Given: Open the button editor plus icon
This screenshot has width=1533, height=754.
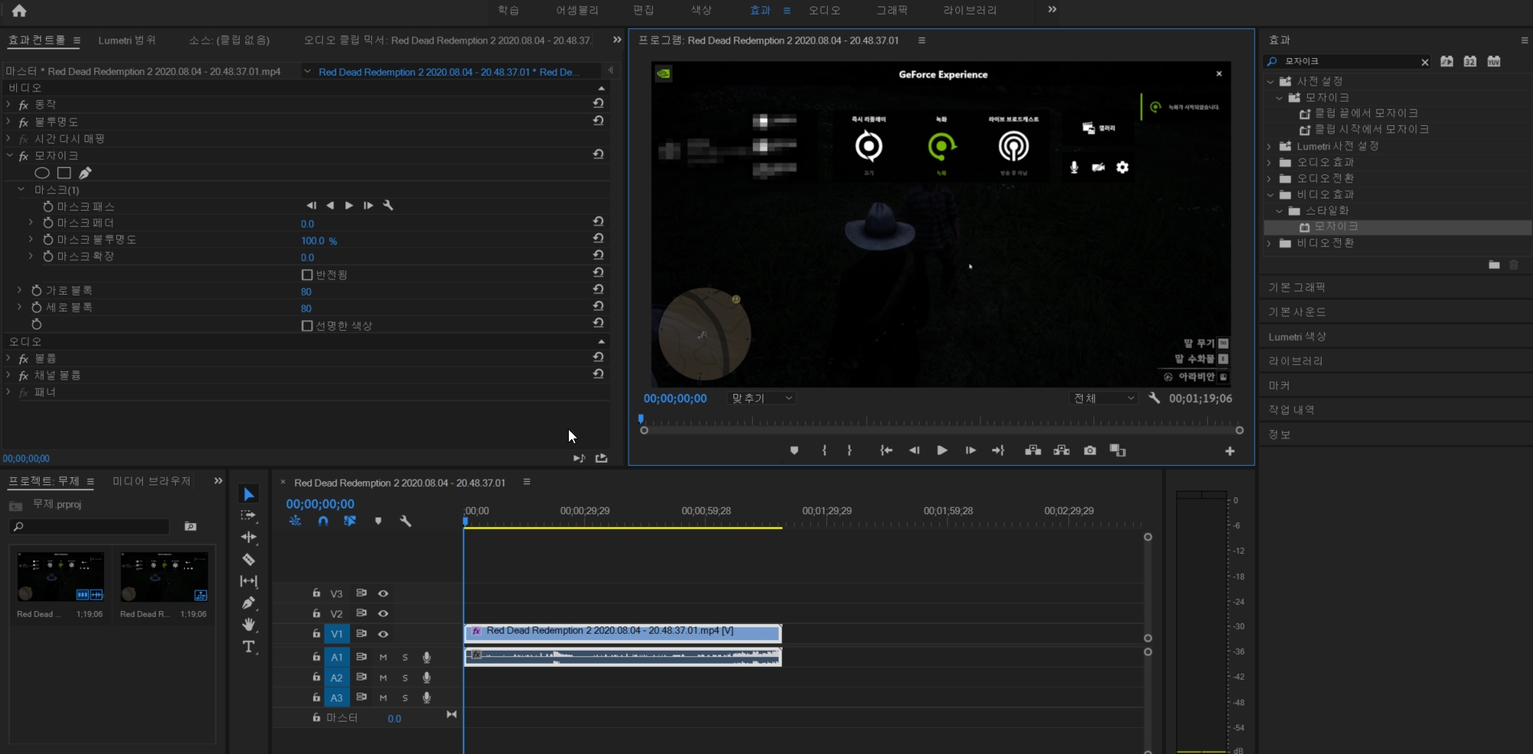Looking at the screenshot, I should click(1230, 451).
